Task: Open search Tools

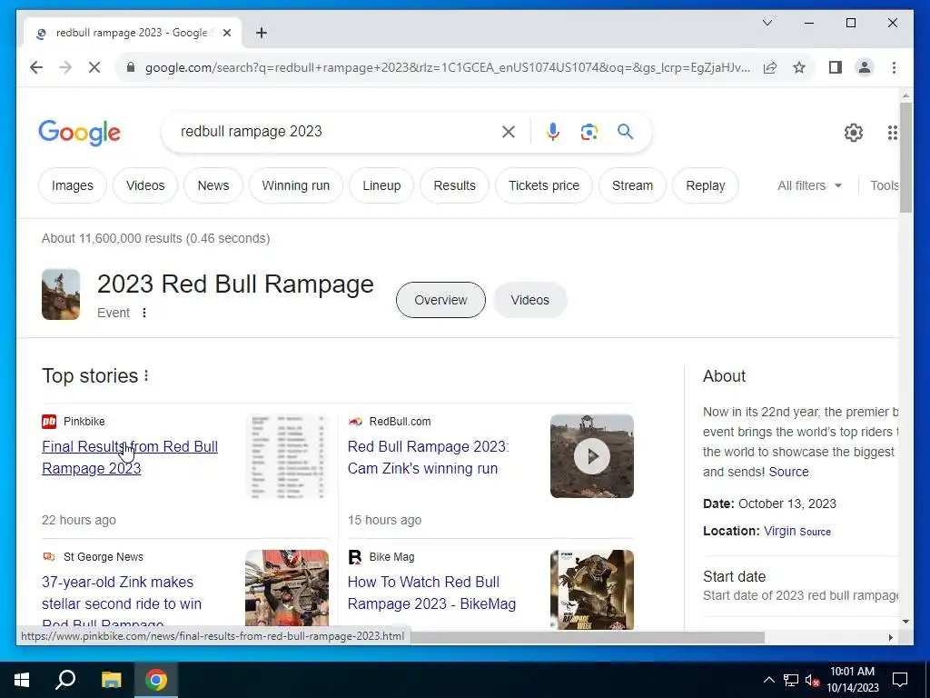Action: 885,185
